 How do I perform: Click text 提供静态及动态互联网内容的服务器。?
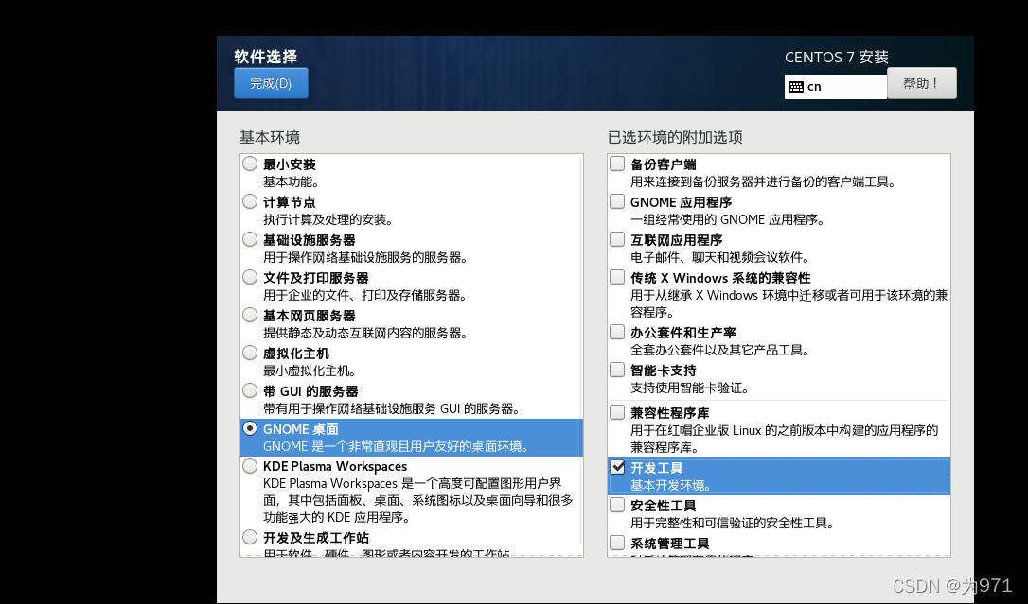pos(365,333)
